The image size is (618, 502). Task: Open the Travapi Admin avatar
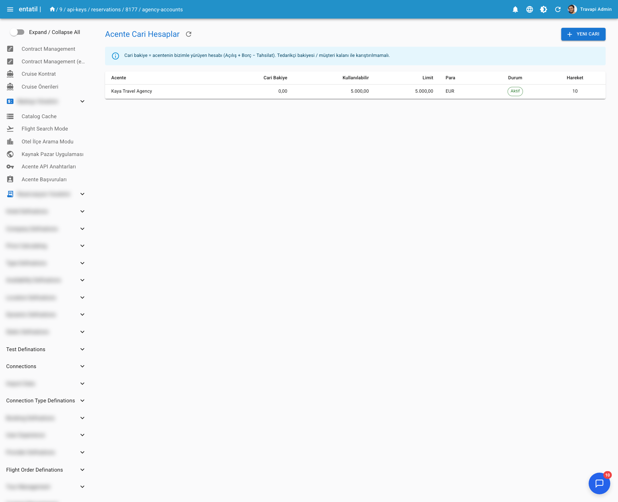pos(572,9)
